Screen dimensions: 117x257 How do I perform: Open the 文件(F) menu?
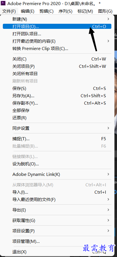(9, 11)
